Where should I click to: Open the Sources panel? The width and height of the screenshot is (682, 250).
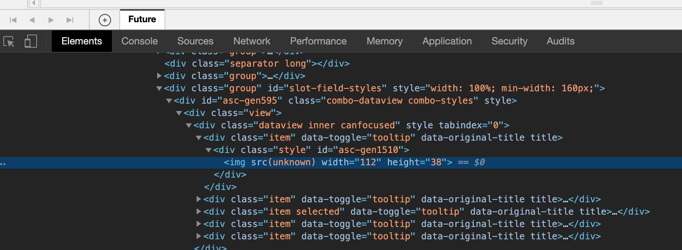pos(195,41)
